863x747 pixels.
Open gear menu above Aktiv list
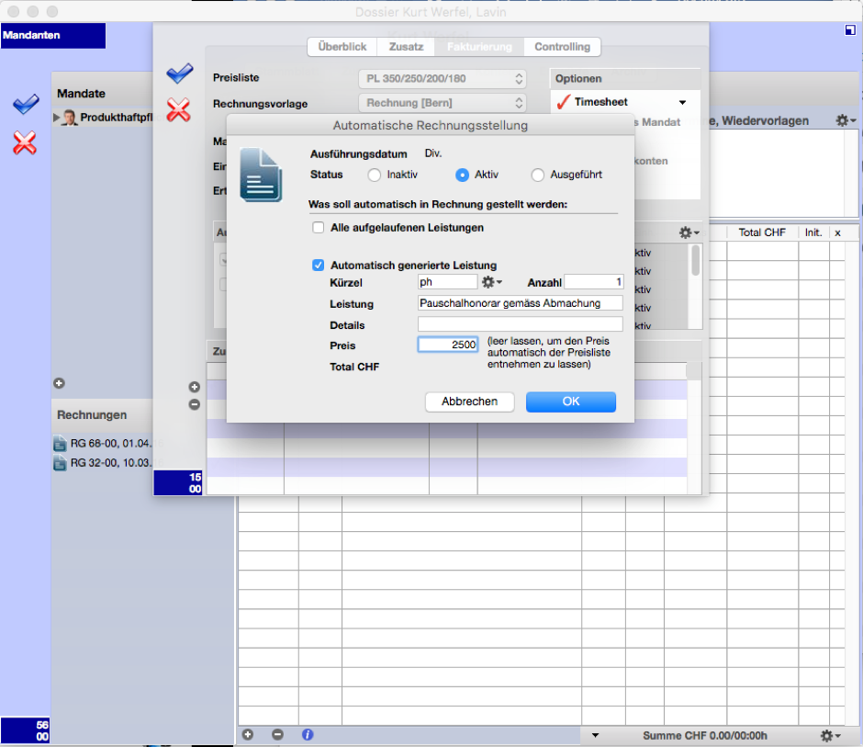pos(689,232)
